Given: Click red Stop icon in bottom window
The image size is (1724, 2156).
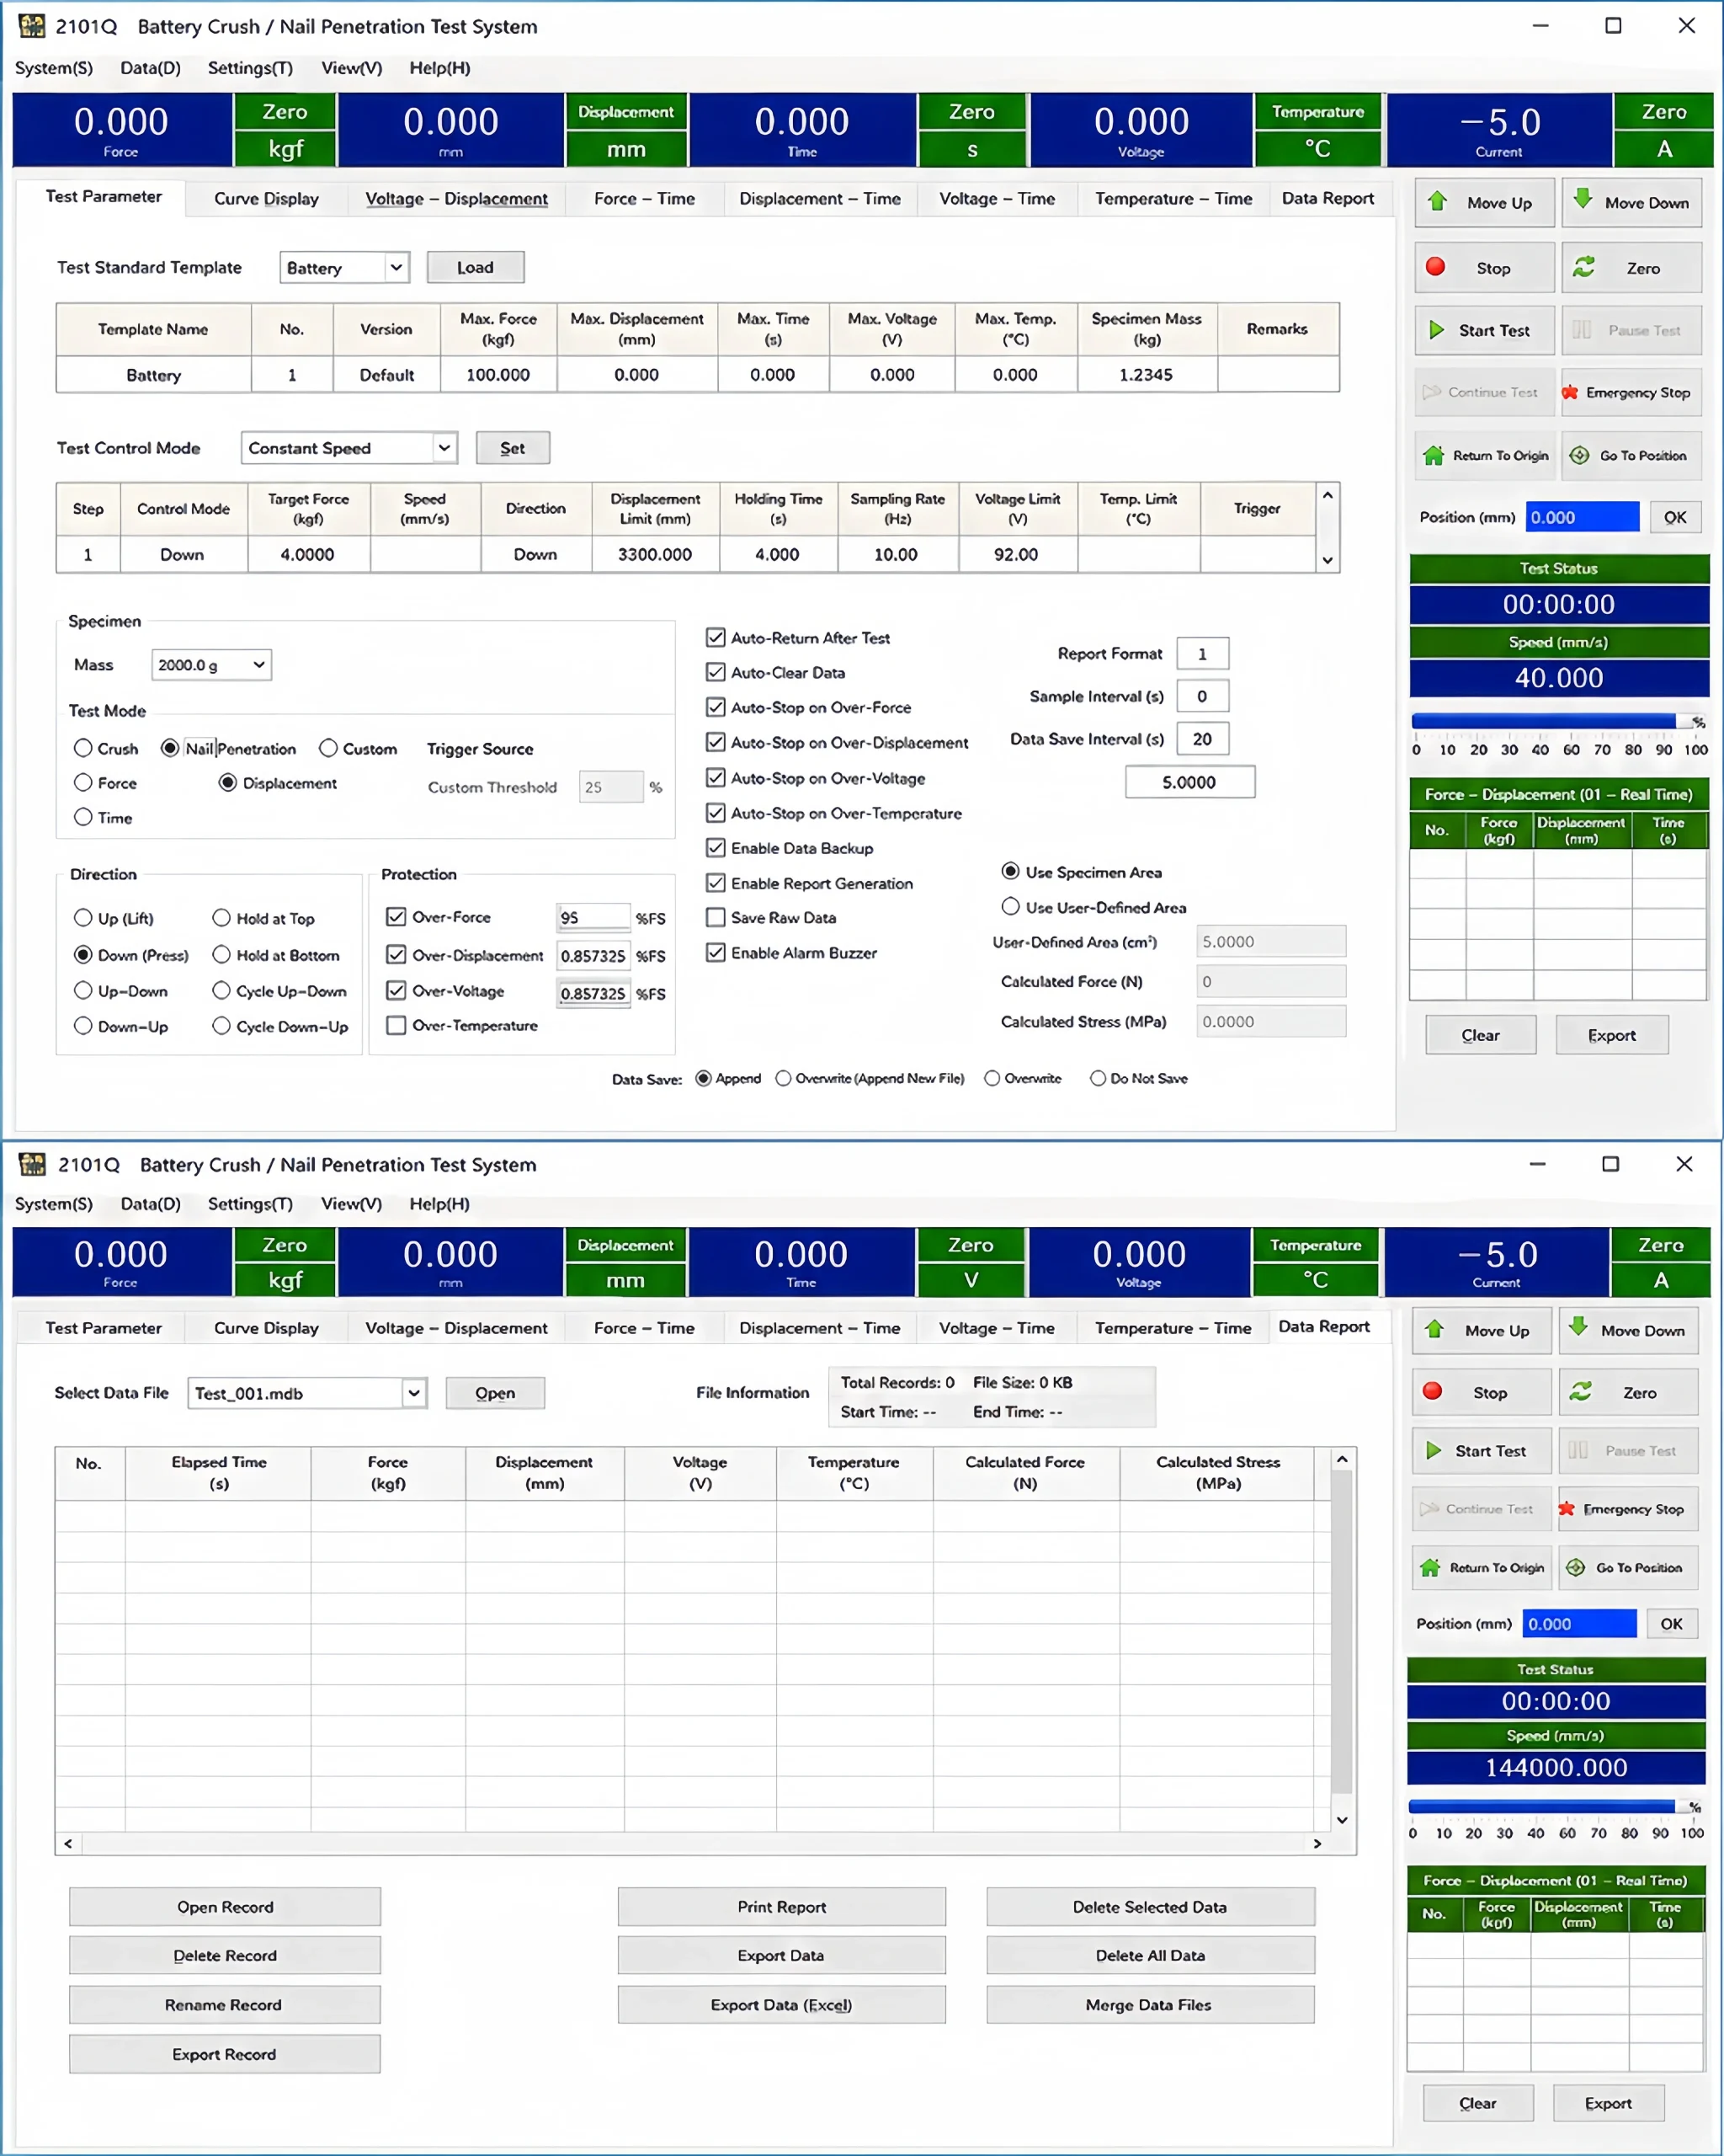Looking at the screenshot, I should 1432,1391.
